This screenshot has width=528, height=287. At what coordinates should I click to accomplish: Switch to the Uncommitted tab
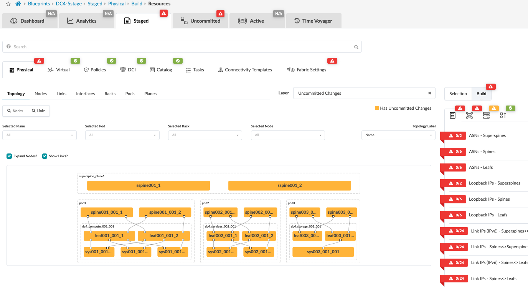[x=200, y=21]
